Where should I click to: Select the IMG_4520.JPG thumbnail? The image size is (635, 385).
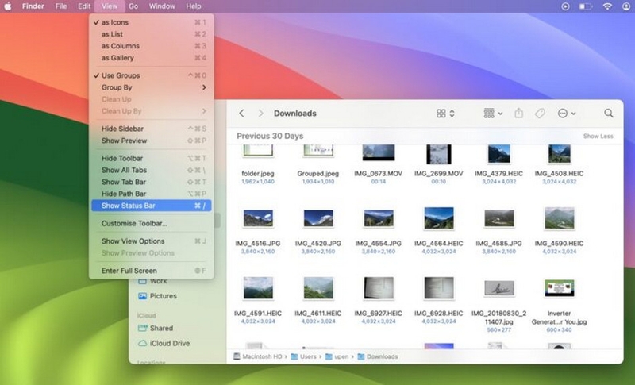pos(318,218)
